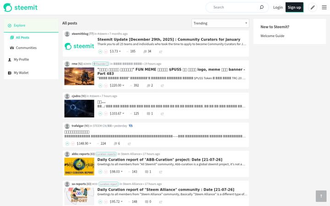The height and width of the screenshot is (206, 330).
Task: Open the Steem Alliance curation report title
Action: tap(165, 190)
